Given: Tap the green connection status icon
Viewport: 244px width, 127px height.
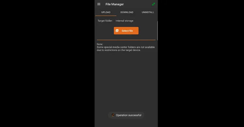Looking at the screenshot, I should (154, 4).
